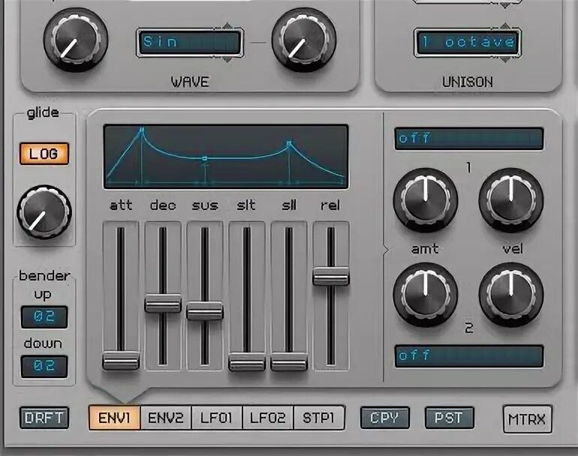Click the amt knob for destination 1

(x=426, y=200)
